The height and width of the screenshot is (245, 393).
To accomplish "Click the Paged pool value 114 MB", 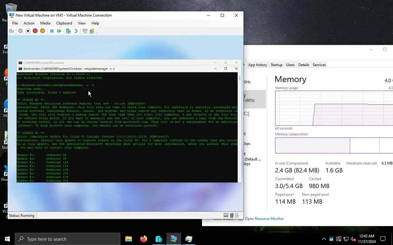I will coord(285,202).
